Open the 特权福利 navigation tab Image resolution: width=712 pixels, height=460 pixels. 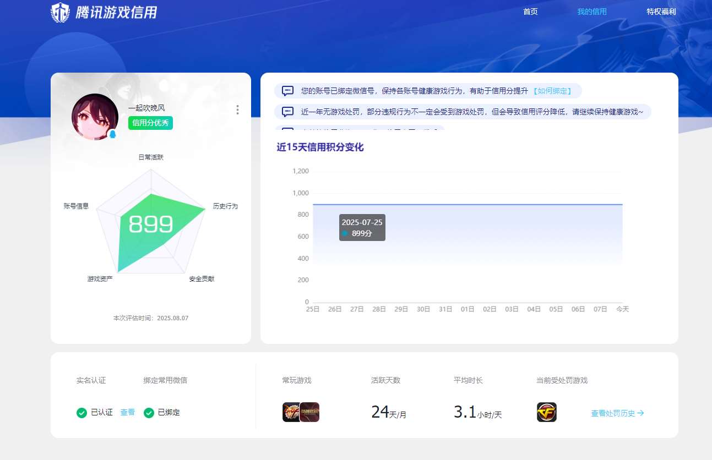(661, 12)
